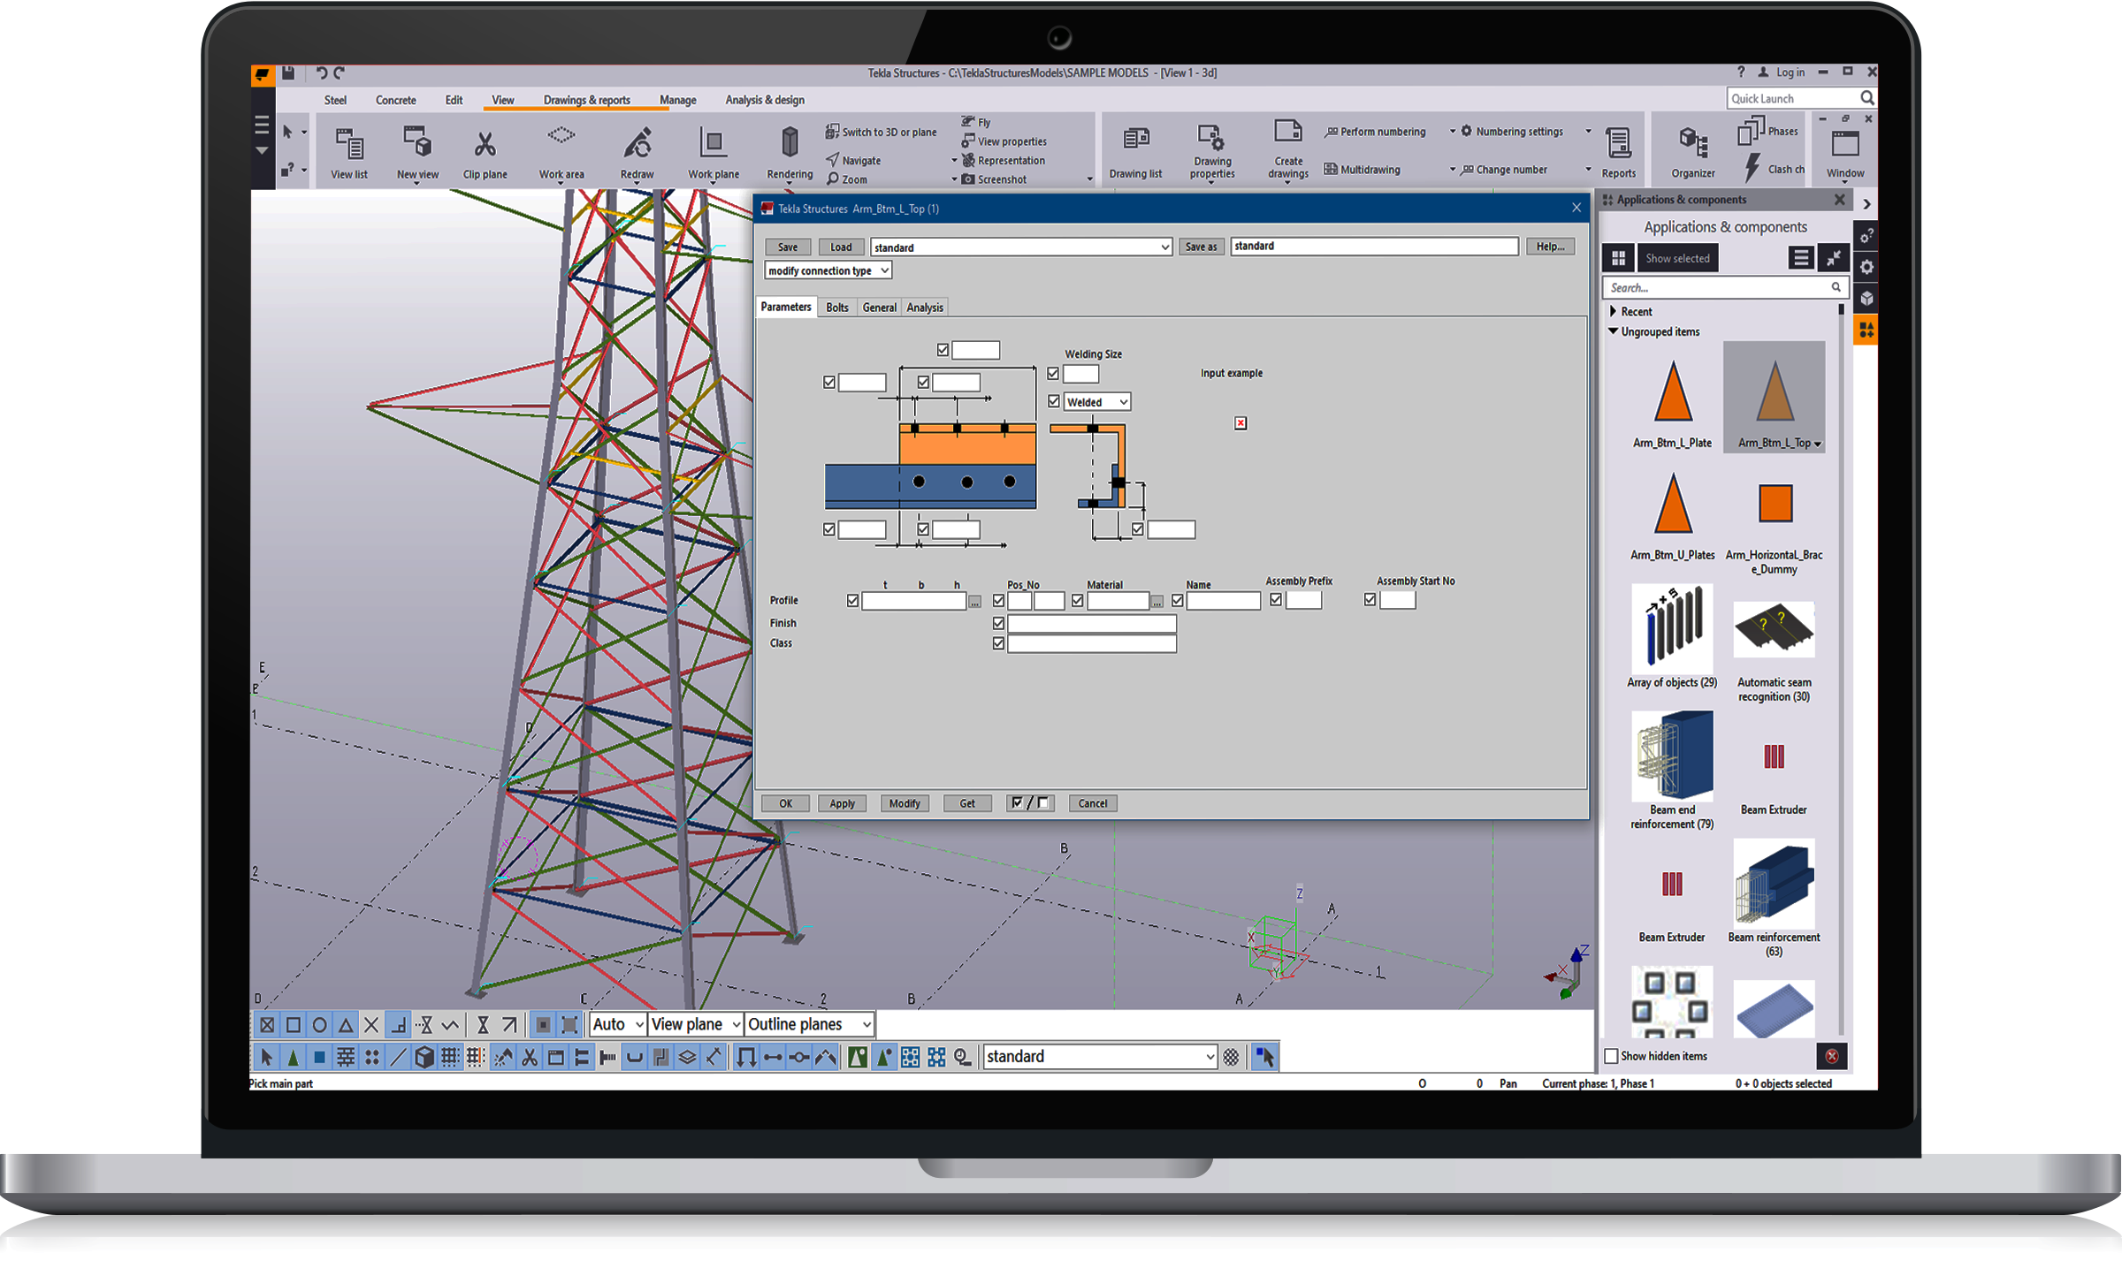Open the Reports tool
2122x1276 pixels.
click(x=1618, y=152)
